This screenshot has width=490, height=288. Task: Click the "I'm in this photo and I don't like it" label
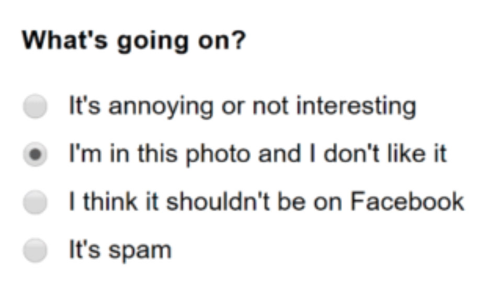click(258, 154)
